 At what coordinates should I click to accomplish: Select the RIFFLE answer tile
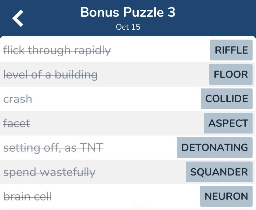pos(231,50)
